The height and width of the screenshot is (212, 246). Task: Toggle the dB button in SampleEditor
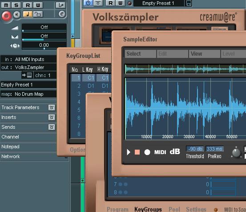(175, 152)
